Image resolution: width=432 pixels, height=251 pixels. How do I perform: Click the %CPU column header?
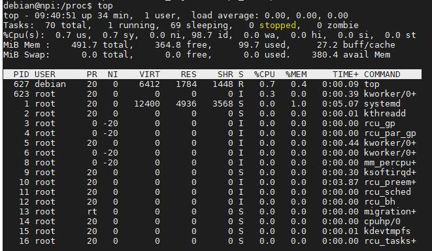264,75
